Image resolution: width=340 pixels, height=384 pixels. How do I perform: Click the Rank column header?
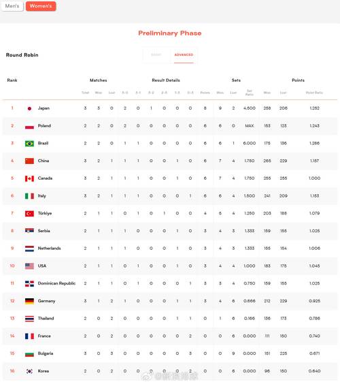(12, 80)
